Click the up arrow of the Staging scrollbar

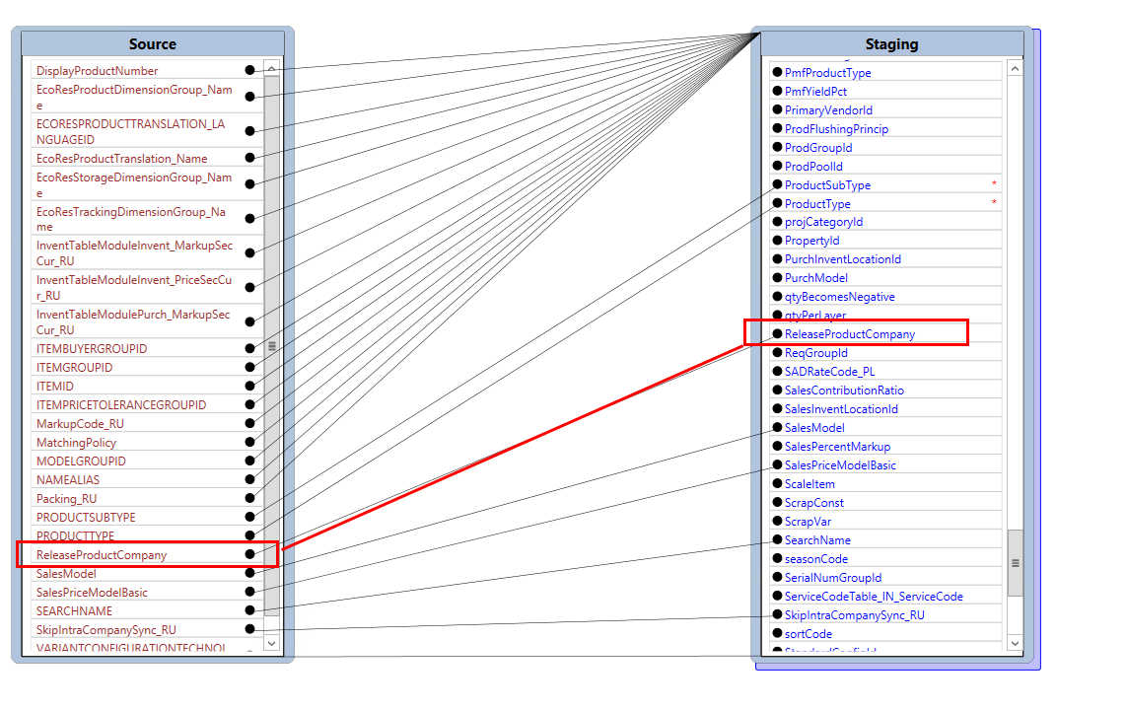click(1015, 67)
